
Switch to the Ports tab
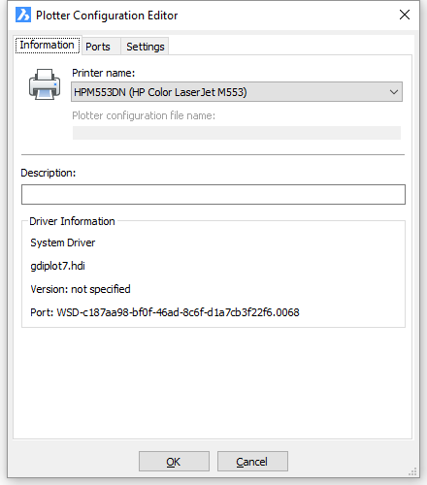coord(98,47)
